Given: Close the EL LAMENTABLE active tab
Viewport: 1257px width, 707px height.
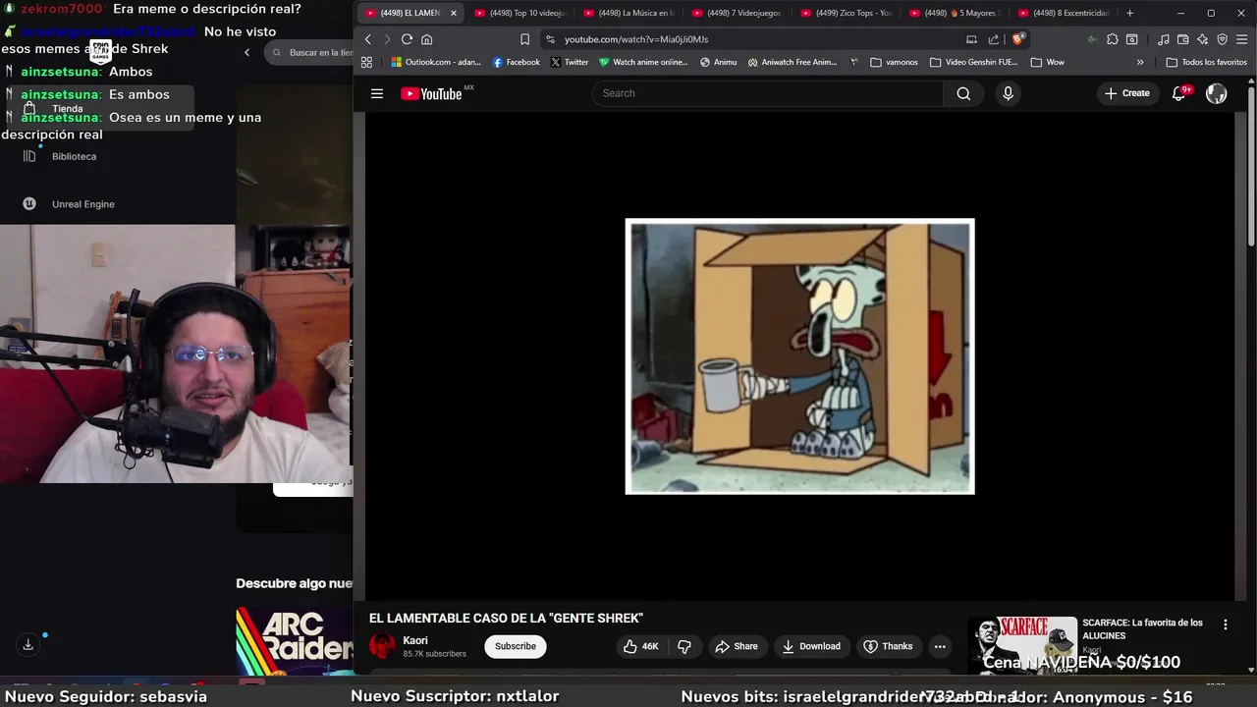Looking at the screenshot, I should pos(454,13).
